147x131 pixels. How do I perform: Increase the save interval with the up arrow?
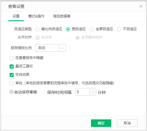pyautogui.click(x=93, y=90)
